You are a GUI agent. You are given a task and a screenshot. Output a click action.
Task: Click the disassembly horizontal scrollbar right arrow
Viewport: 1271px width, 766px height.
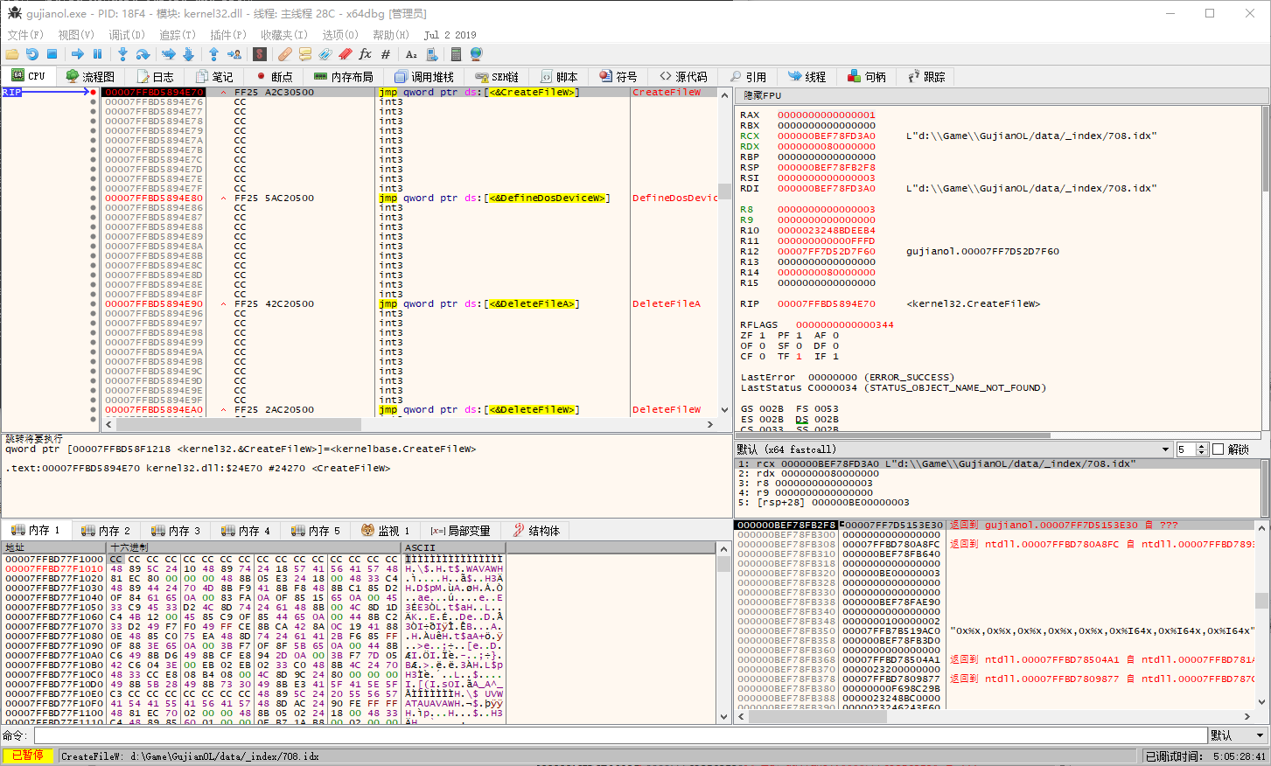[x=709, y=424]
